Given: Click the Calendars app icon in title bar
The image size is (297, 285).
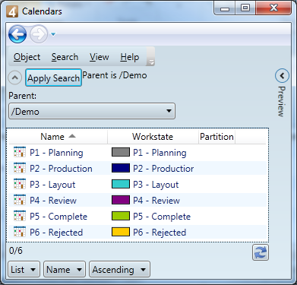Looking at the screenshot, I should 12,11.
